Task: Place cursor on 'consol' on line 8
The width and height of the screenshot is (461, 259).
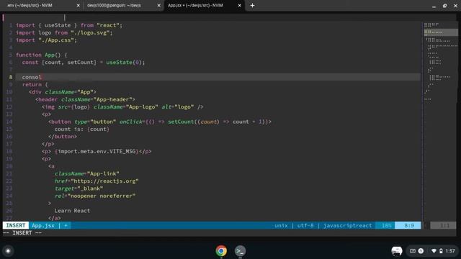Action: coord(32,77)
